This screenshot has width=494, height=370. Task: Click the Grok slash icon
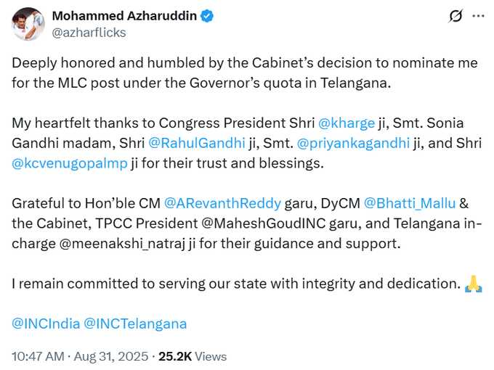(x=456, y=16)
